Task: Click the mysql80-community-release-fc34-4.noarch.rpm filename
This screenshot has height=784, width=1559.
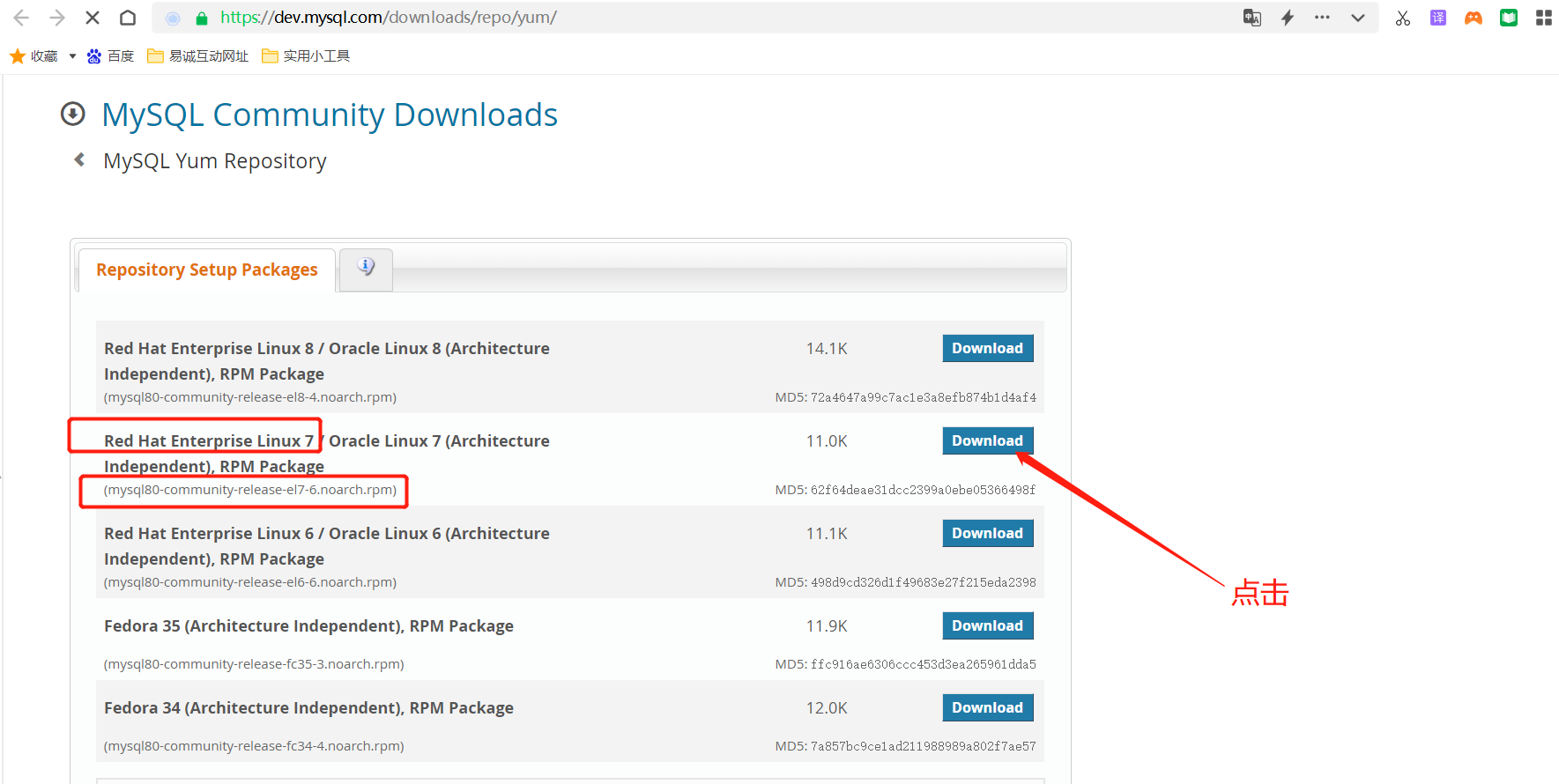Action: click(254, 746)
